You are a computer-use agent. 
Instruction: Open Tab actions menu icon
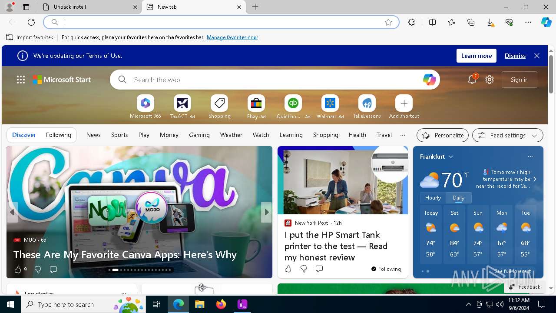pyautogui.click(x=26, y=7)
